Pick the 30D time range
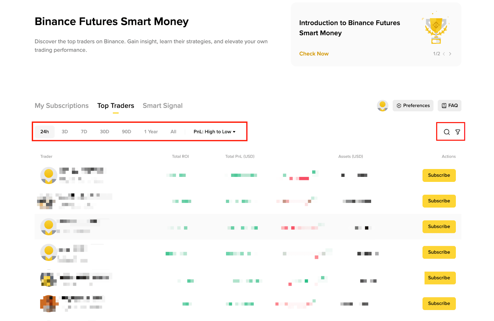Image resolution: width=494 pixels, height=321 pixels. pos(105,132)
